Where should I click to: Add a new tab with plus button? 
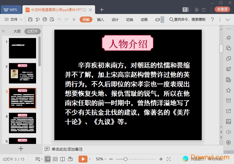pyautogui.click(x=102, y=10)
